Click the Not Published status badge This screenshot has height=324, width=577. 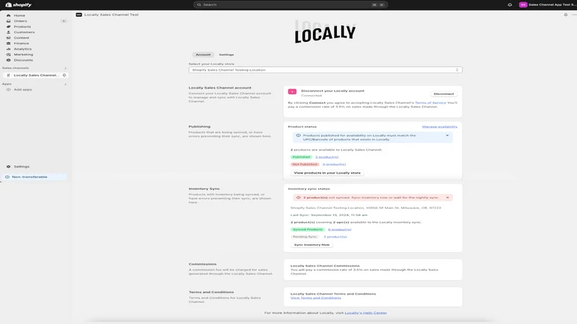(x=304, y=164)
